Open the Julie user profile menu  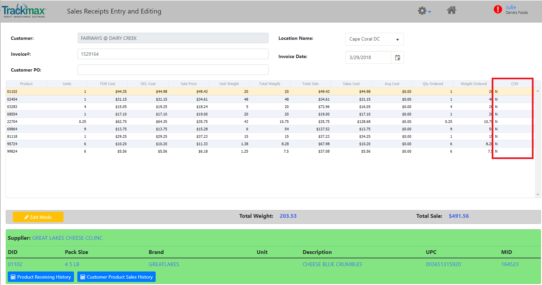(511, 7)
